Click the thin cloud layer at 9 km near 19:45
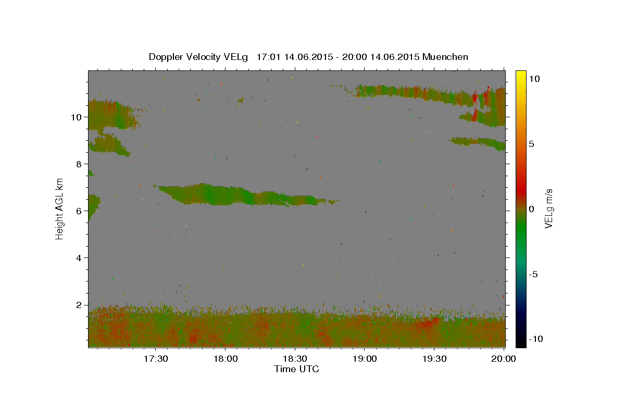625x417 pixels. (477, 142)
